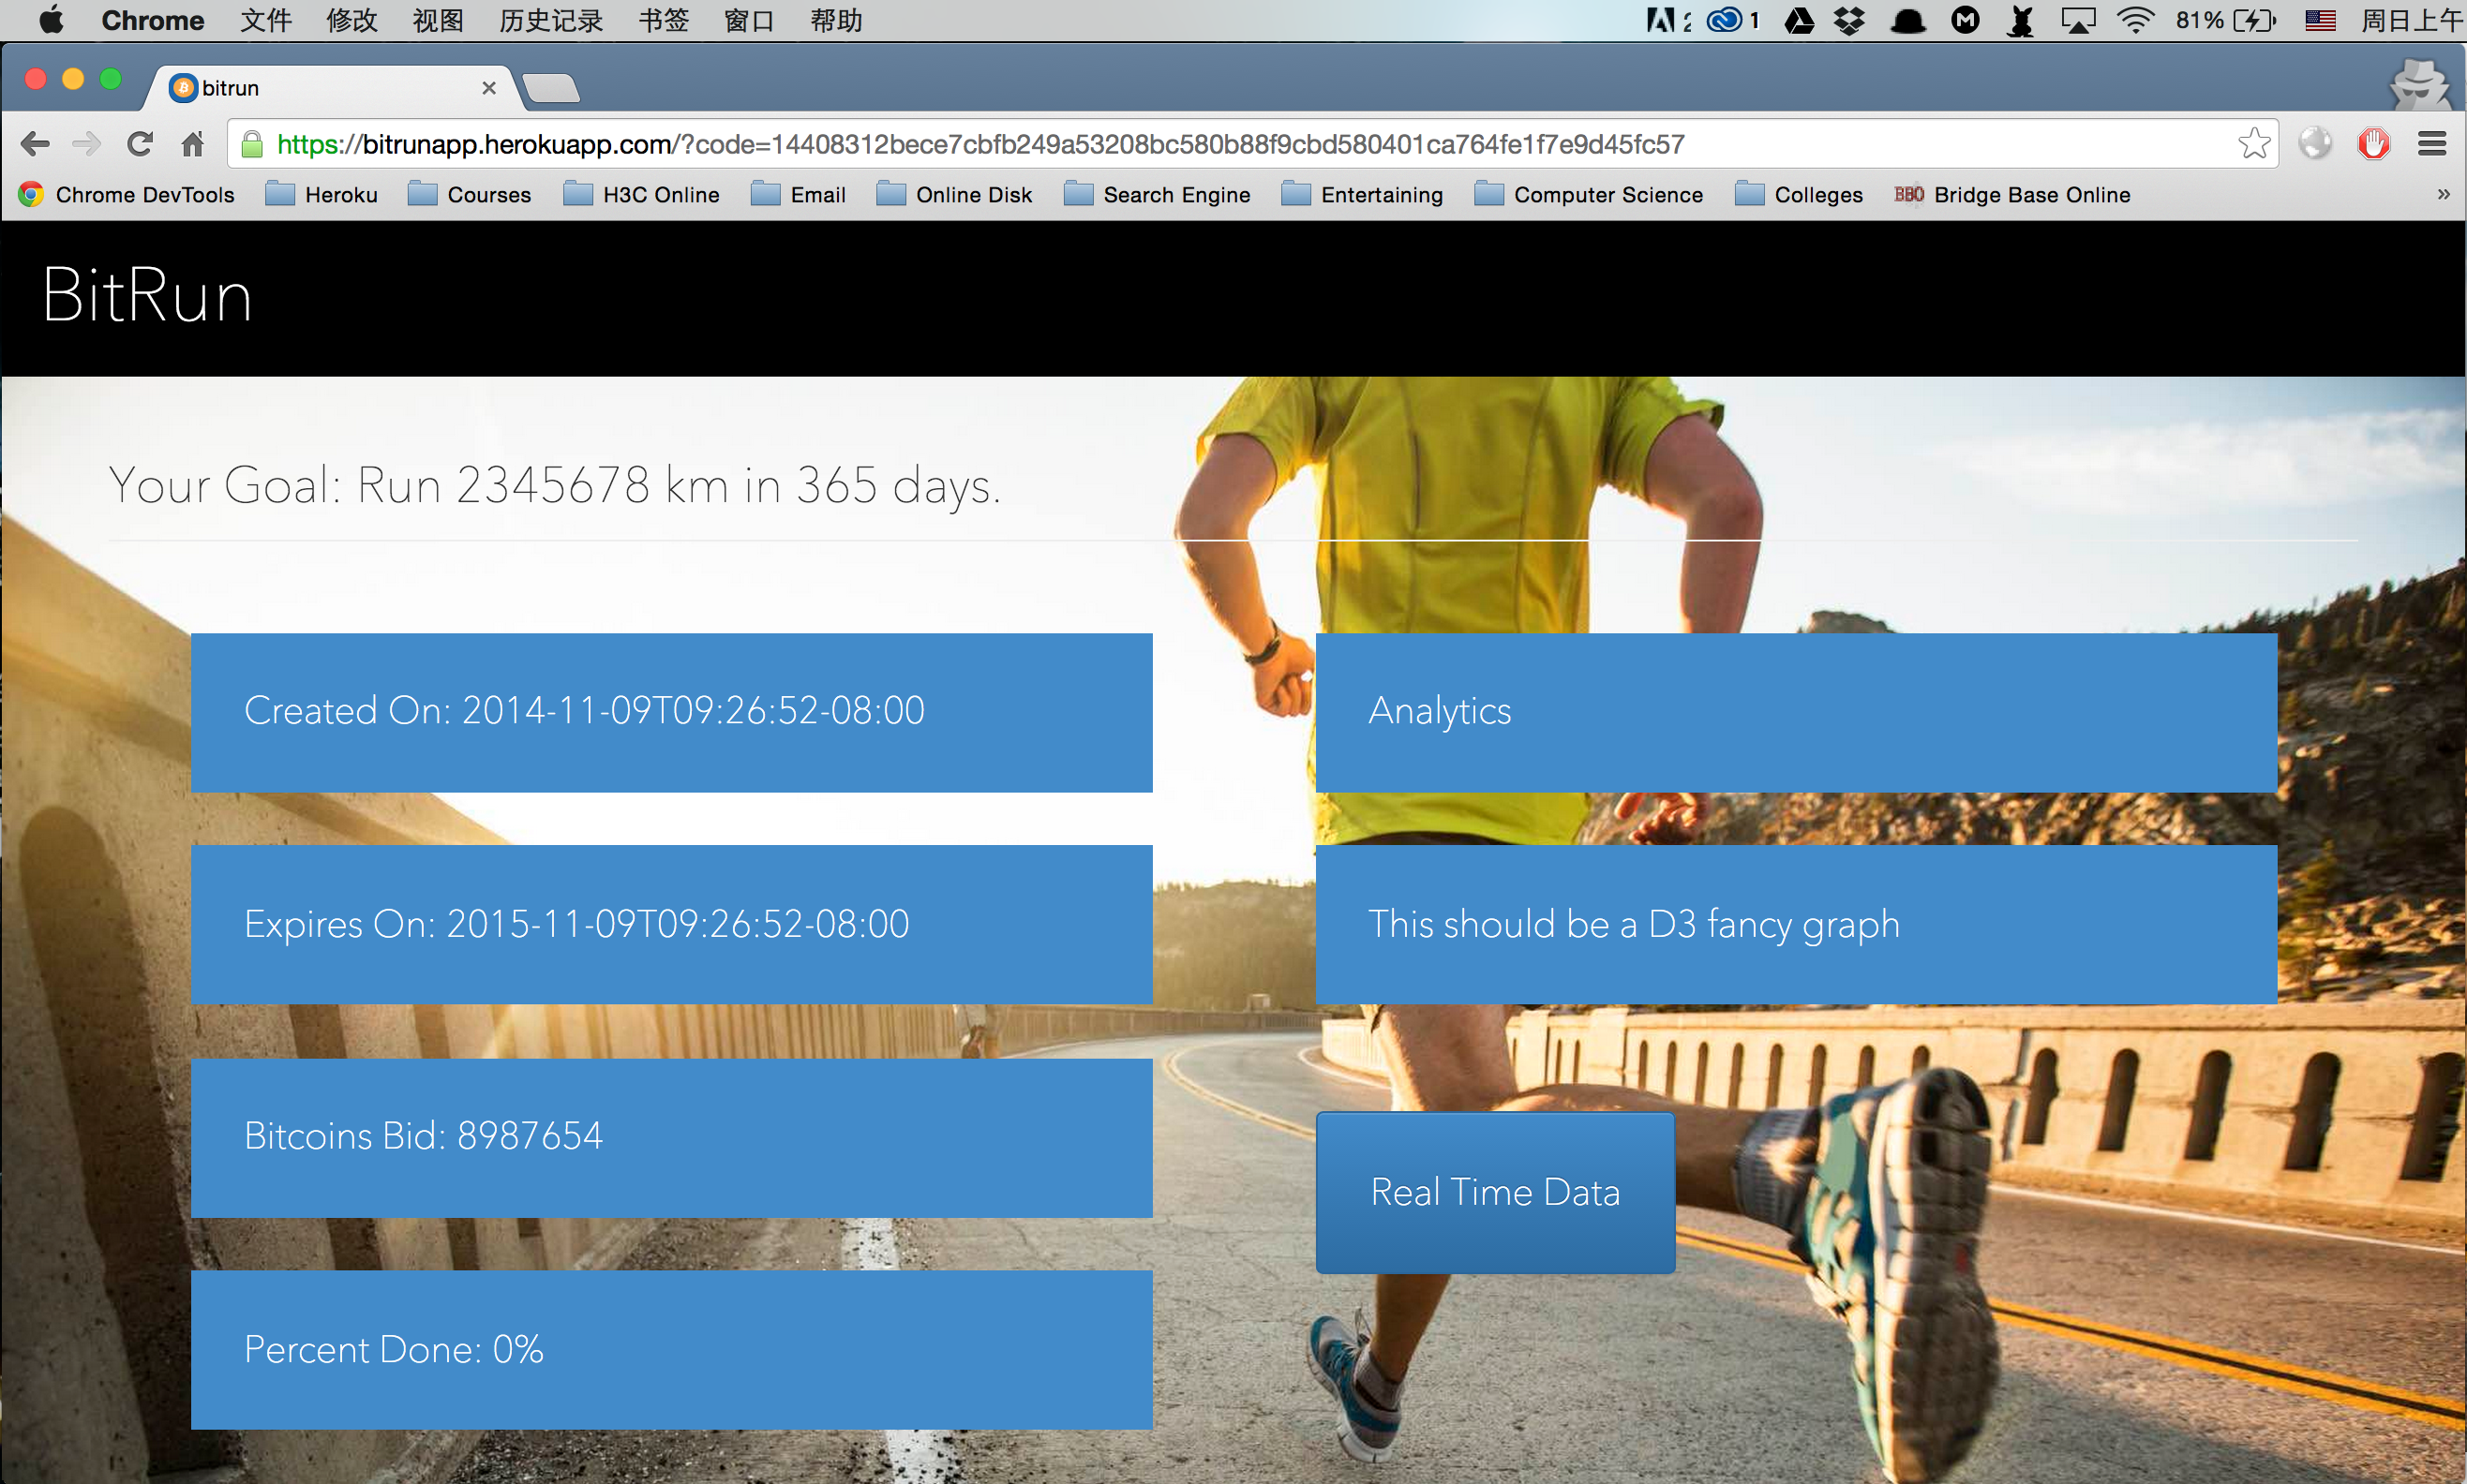This screenshot has width=2467, height=1484.
Task: Close the bitrun tab
Action: (x=489, y=88)
